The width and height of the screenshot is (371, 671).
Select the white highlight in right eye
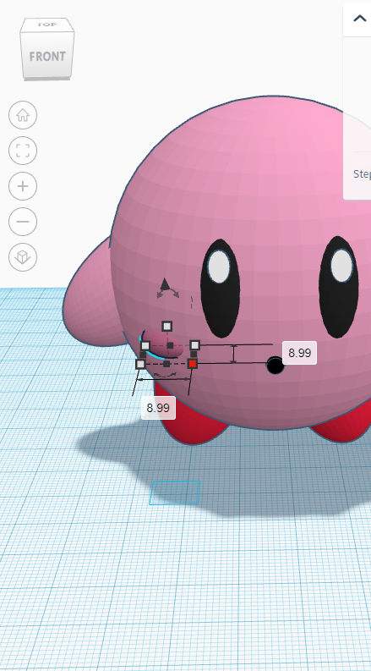[x=342, y=266]
